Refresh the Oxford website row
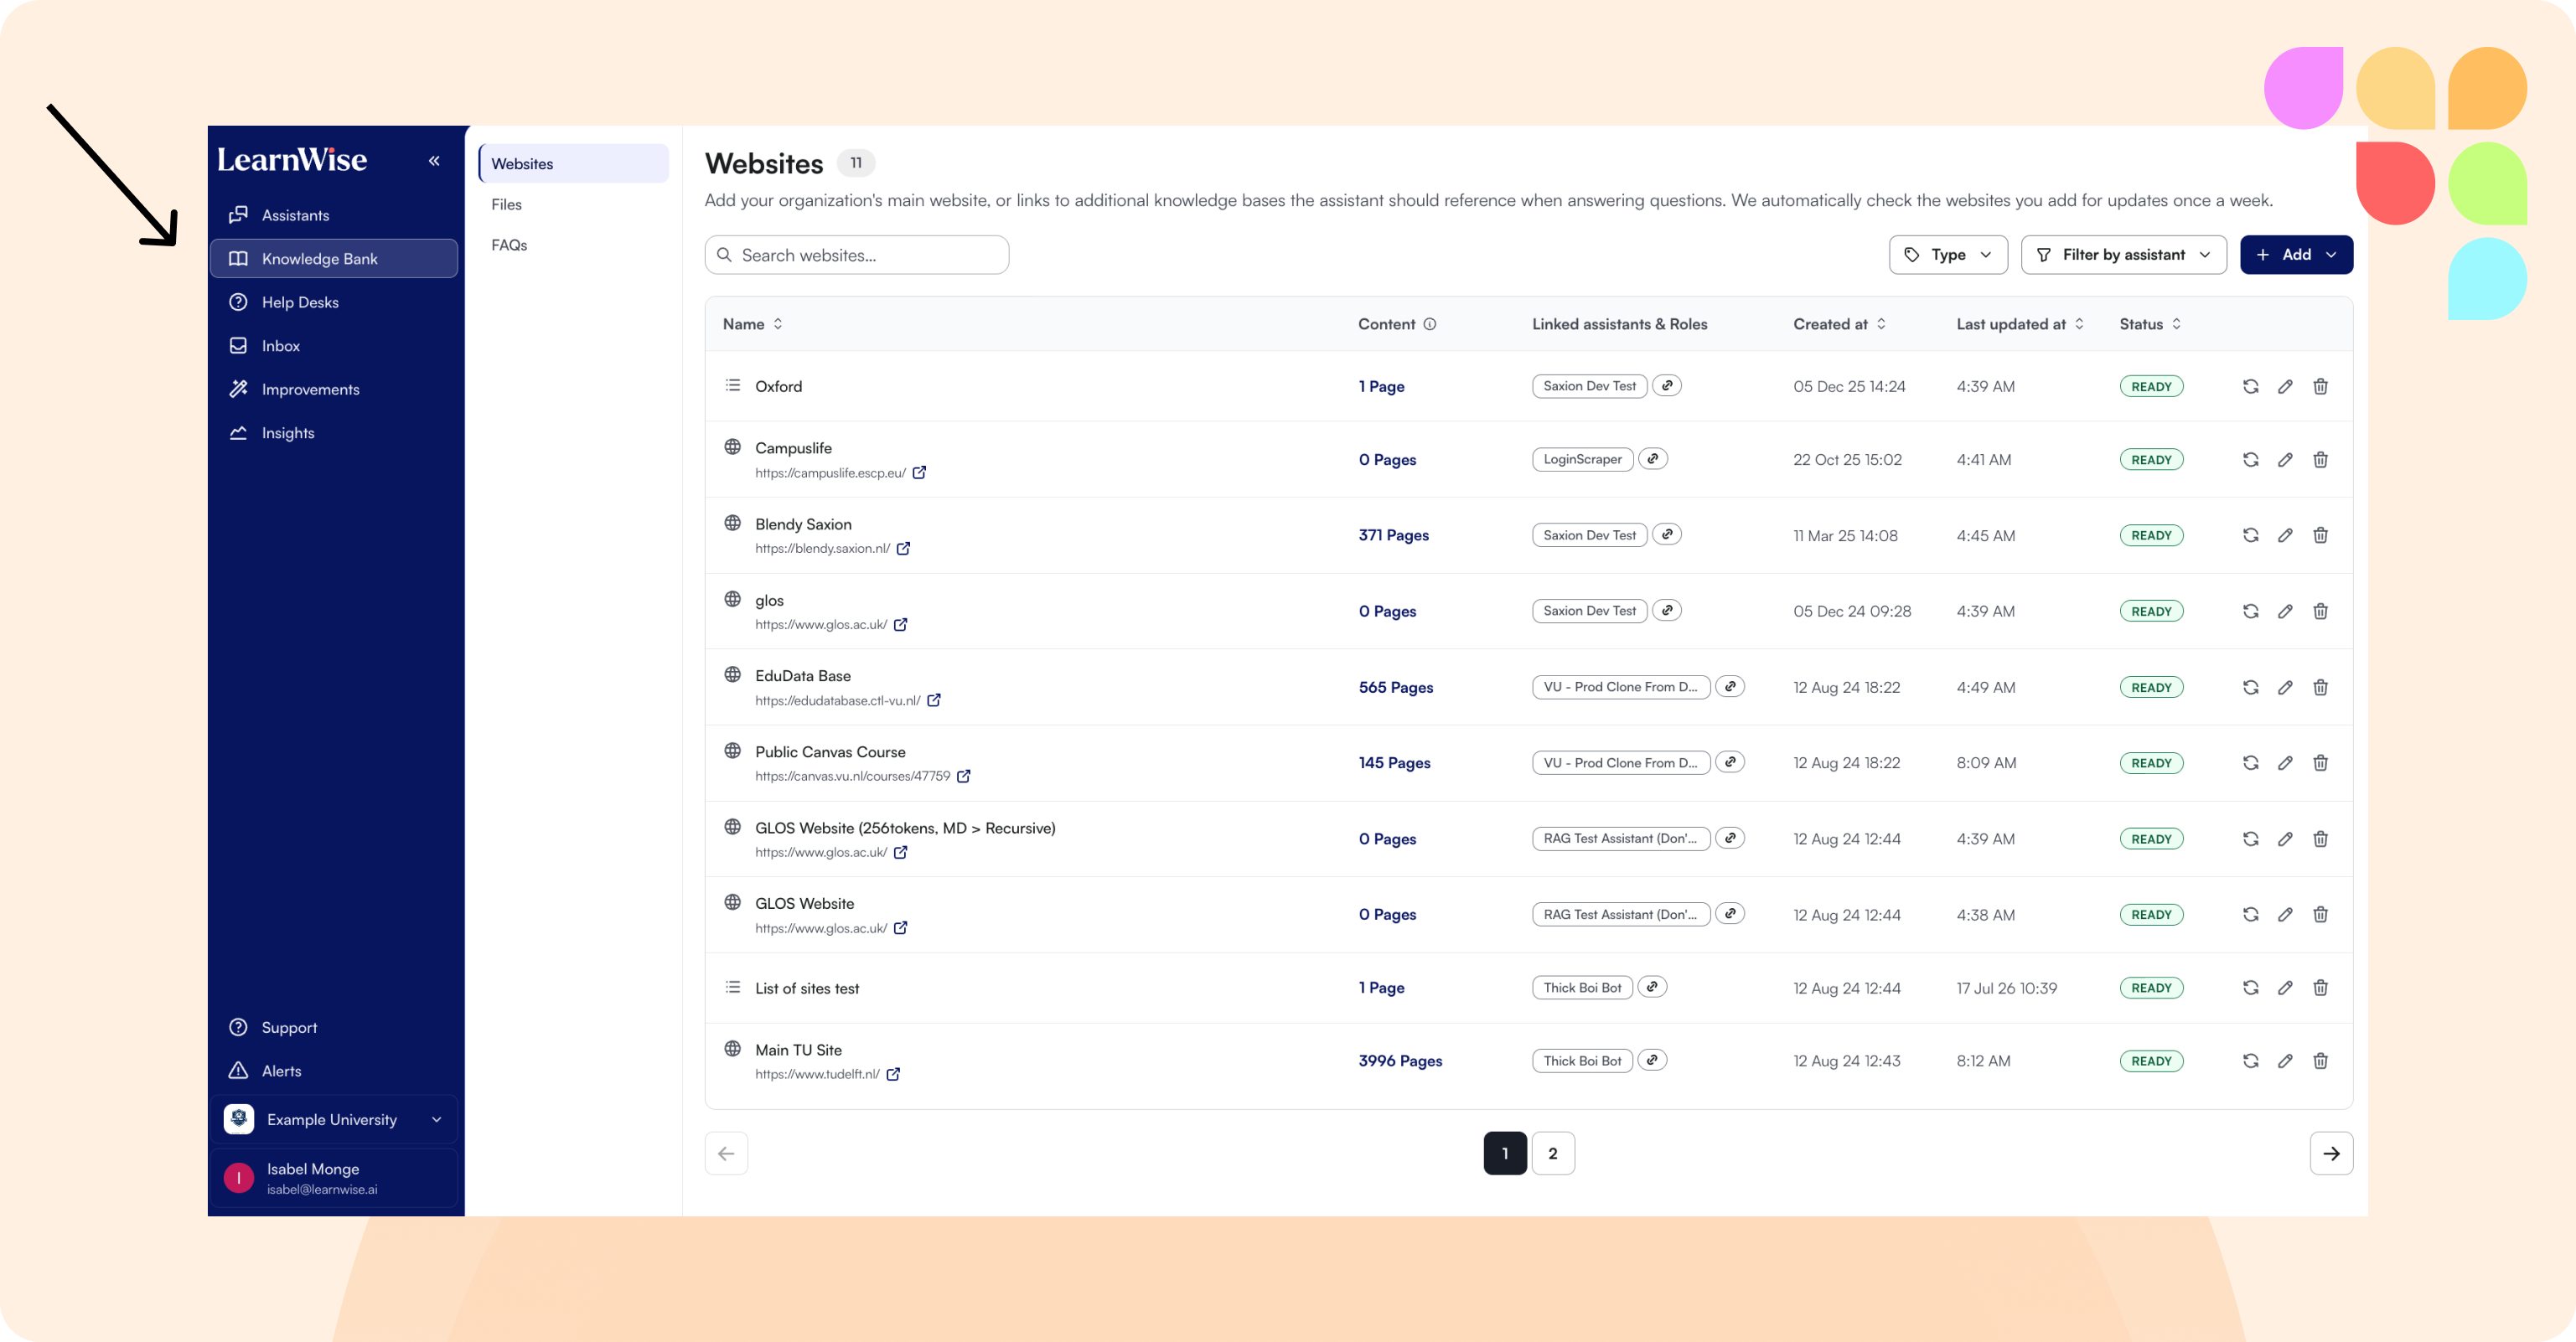This screenshot has height=1342, width=2576. 2250,387
